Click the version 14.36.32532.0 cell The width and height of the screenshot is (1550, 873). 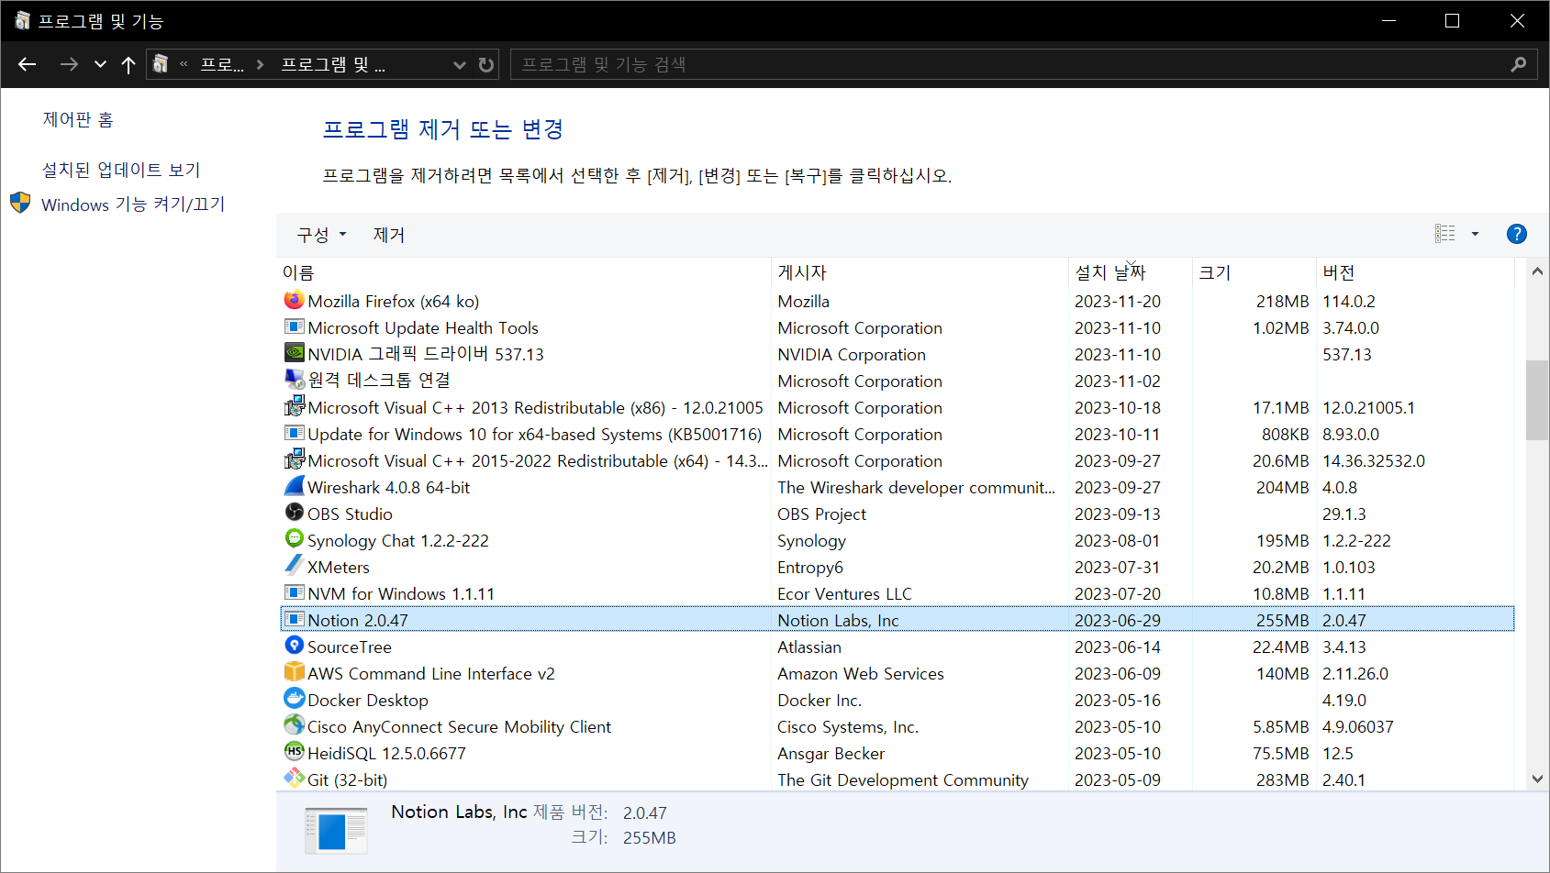pos(1373,460)
